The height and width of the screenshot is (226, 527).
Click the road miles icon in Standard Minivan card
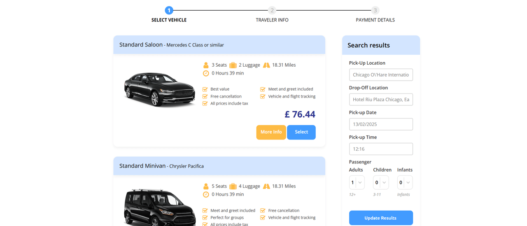point(266,186)
